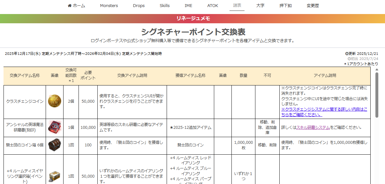
Task: Click the 2個 exchange count cell
Action: pyautogui.click(x=71, y=102)
